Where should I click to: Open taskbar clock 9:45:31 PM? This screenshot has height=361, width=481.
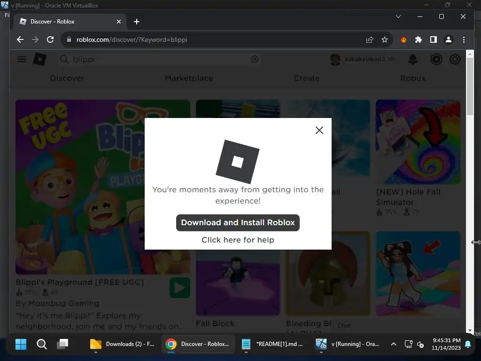point(446,344)
